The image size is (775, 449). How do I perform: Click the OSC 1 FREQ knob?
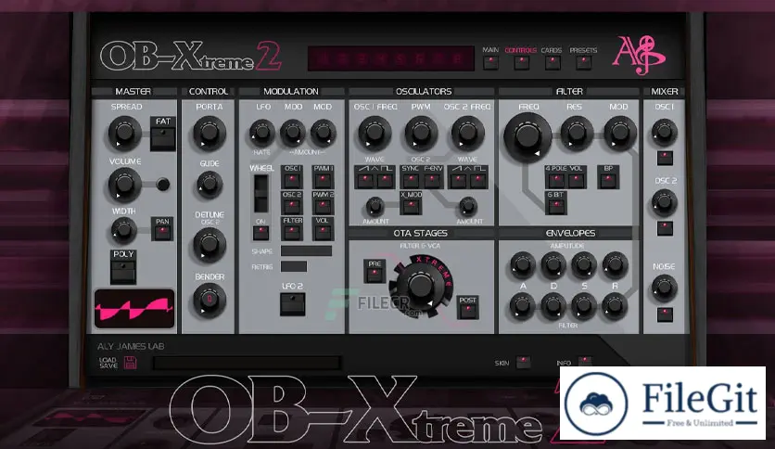pyautogui.click(x=375, y=133)
